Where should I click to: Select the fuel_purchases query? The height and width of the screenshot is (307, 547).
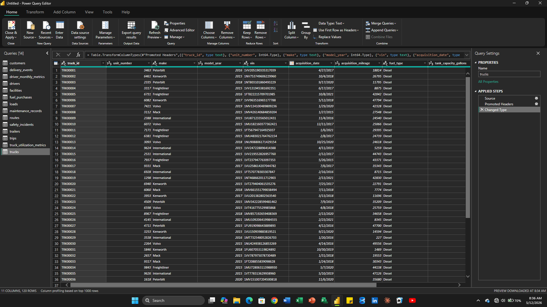coord(25,97)
